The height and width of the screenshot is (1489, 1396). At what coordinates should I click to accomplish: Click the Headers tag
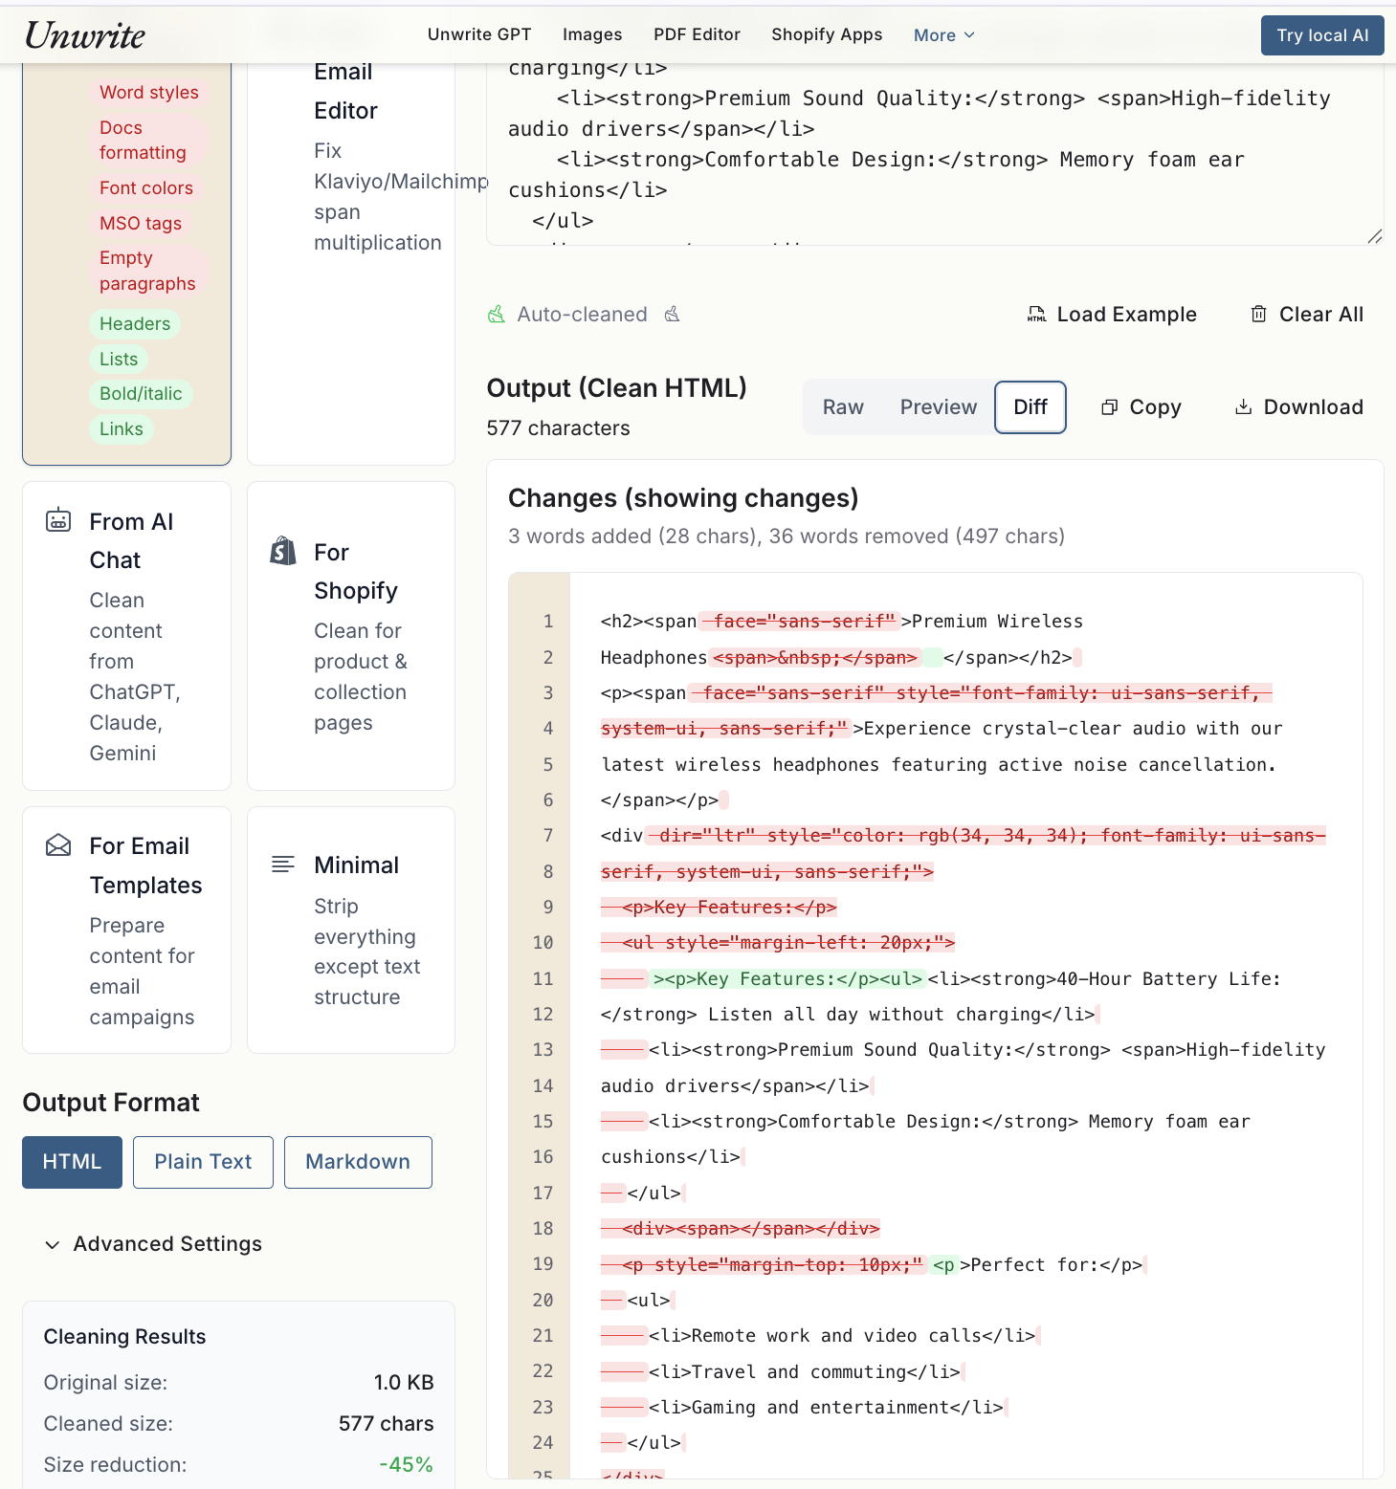pyautogui.click(x=135, y=323)
